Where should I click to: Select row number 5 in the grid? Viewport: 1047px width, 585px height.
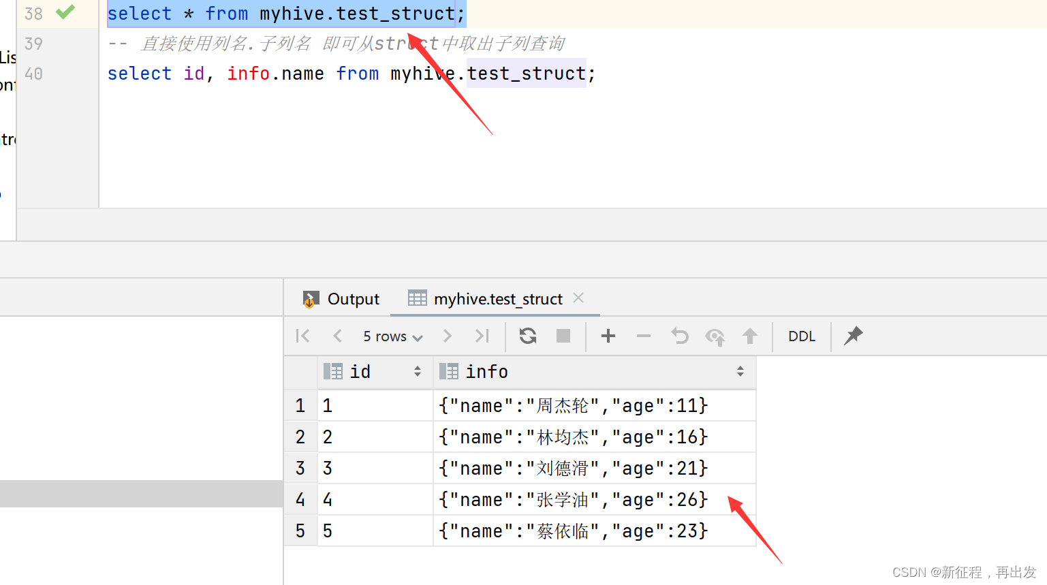click(300, 531)
